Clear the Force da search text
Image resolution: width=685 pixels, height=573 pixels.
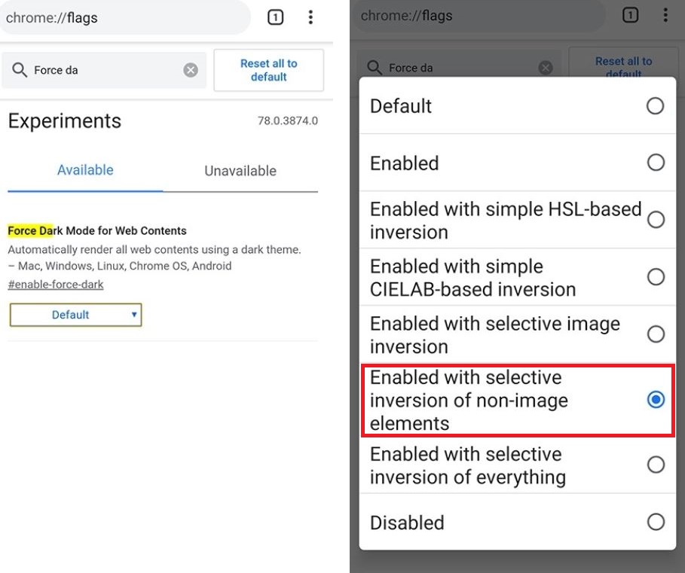tap(191, 70)
